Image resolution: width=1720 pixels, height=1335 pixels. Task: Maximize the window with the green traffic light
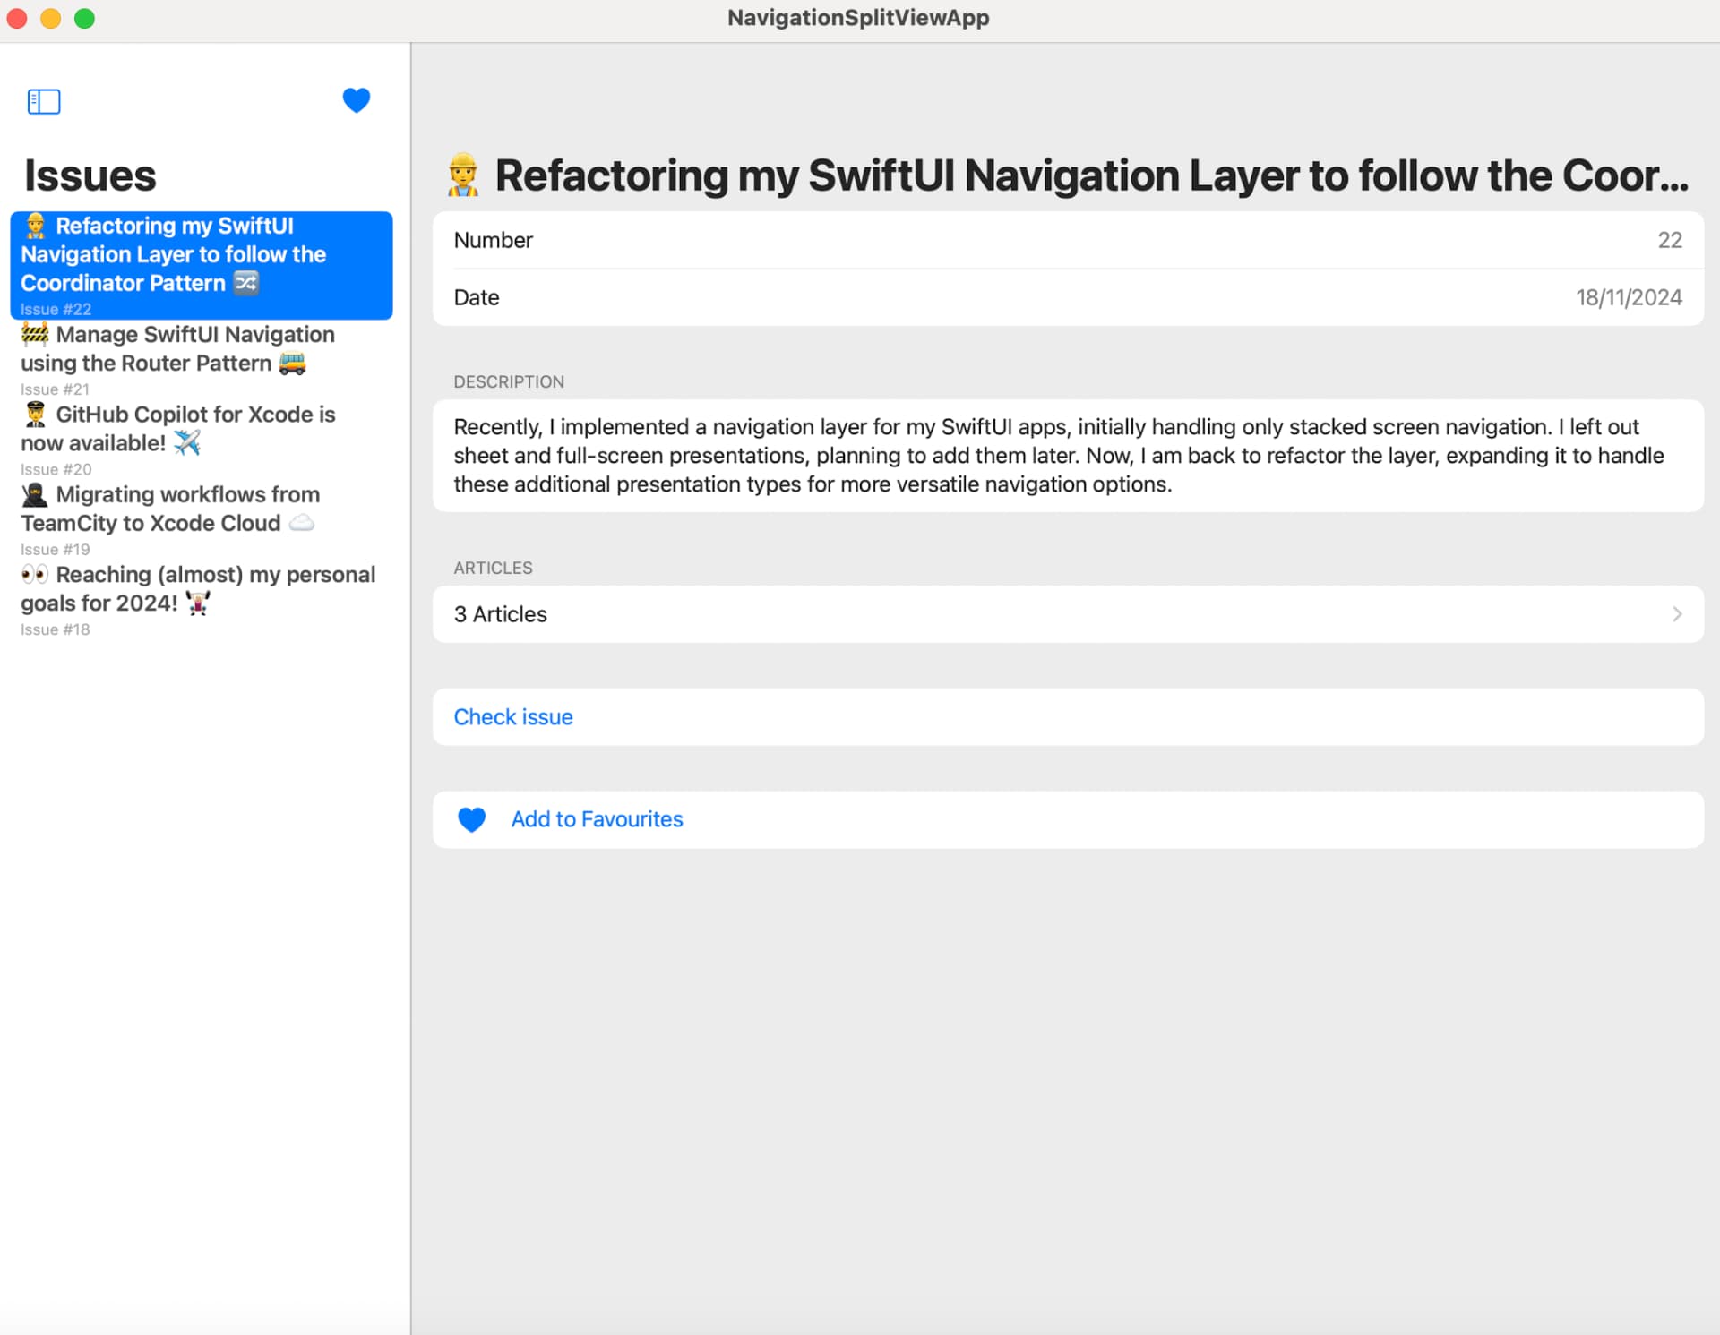(x=85, y=18)
